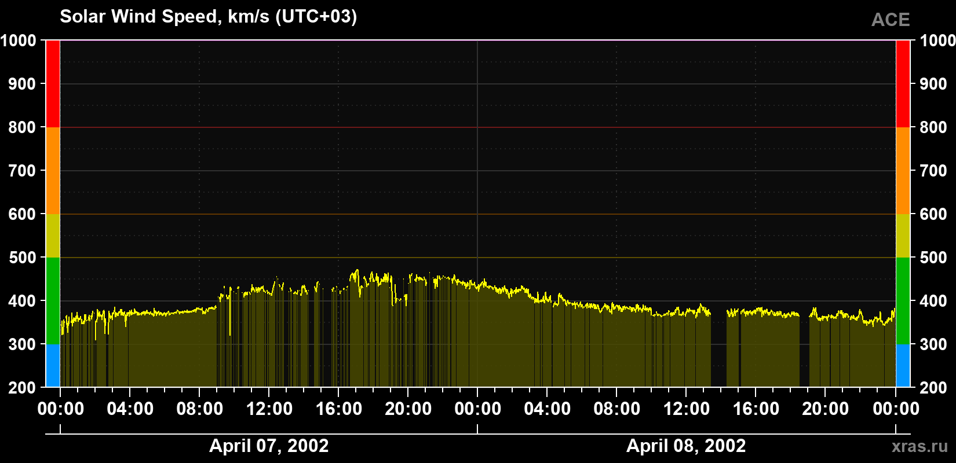Screen dimensions: 956x463
Task: Click the 800 label on left axis
Action: click(23, 127)
